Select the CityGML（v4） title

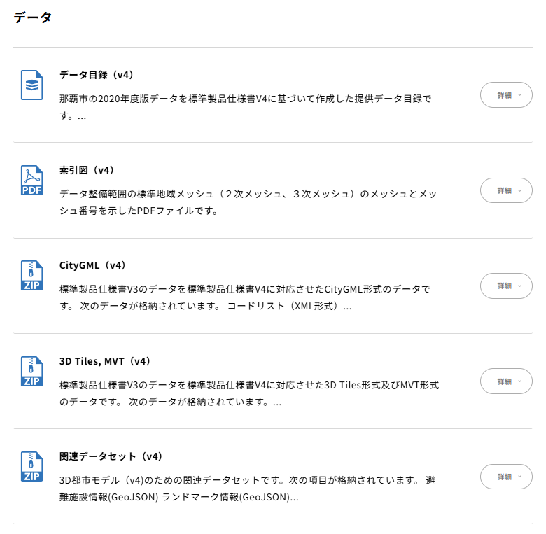(92, 265)
